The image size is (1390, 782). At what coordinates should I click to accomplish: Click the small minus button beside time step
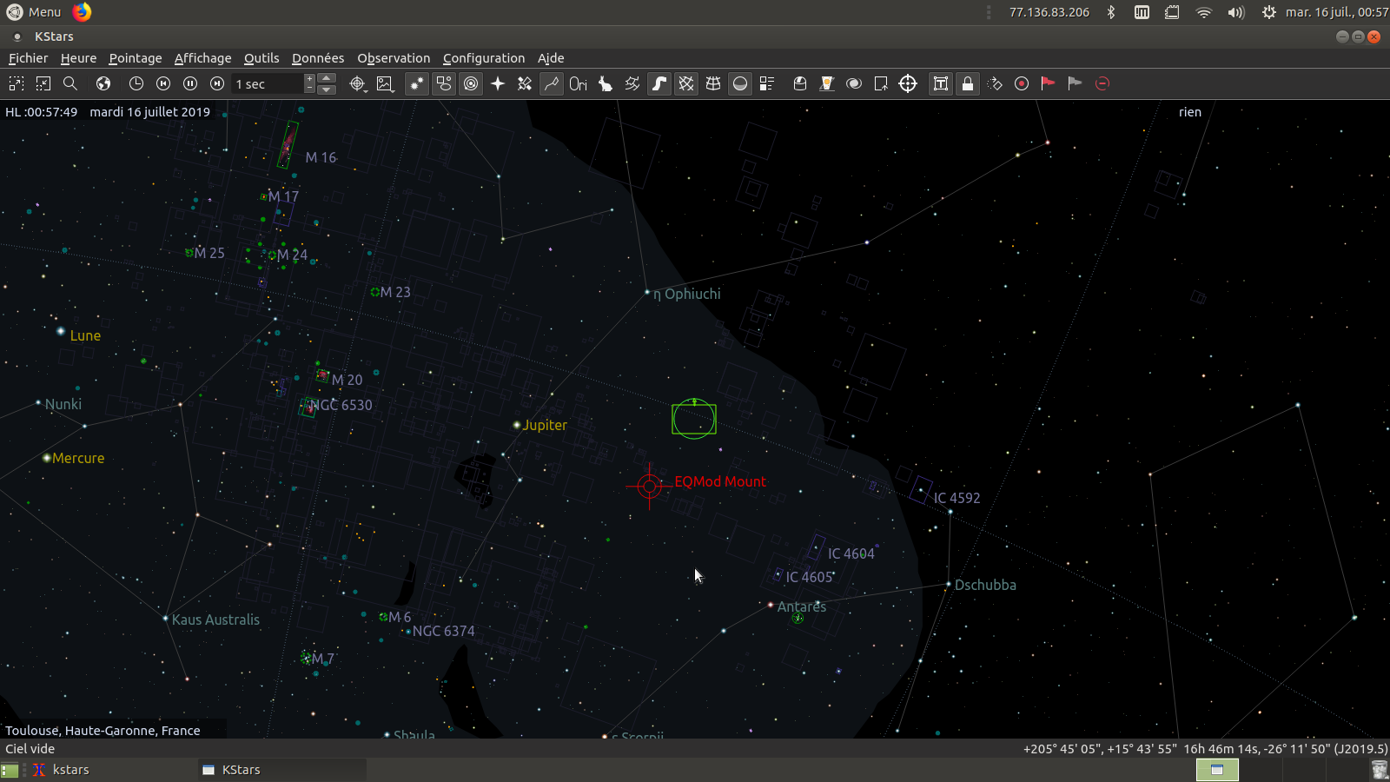point(309,89)
